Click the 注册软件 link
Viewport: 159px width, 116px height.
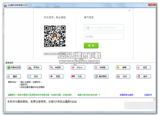coord(148,95)
